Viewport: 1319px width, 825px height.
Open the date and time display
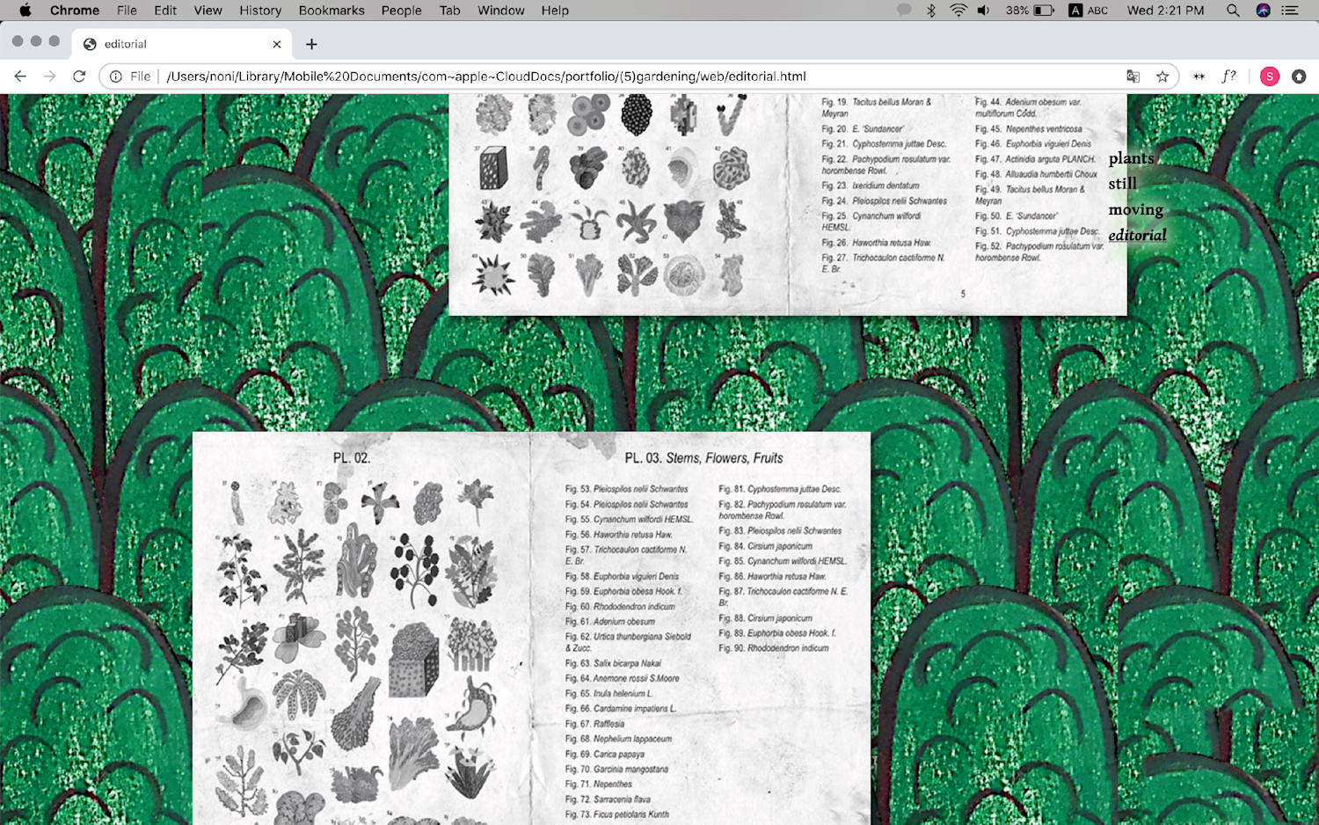pos(1165,11)
